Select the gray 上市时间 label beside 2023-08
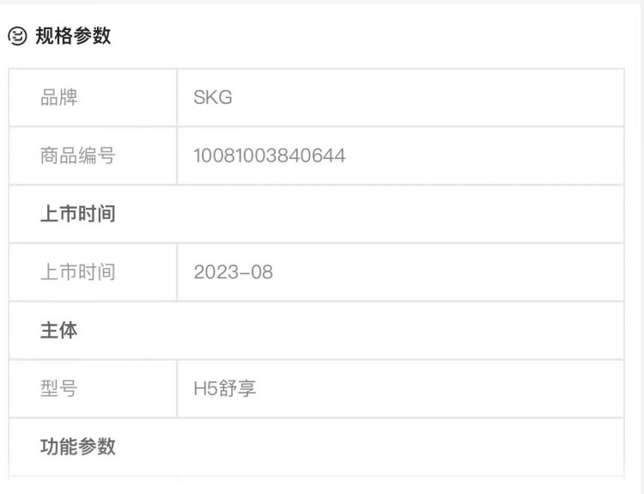The height and width of the screenshot is (494, 644). (77, 272)
